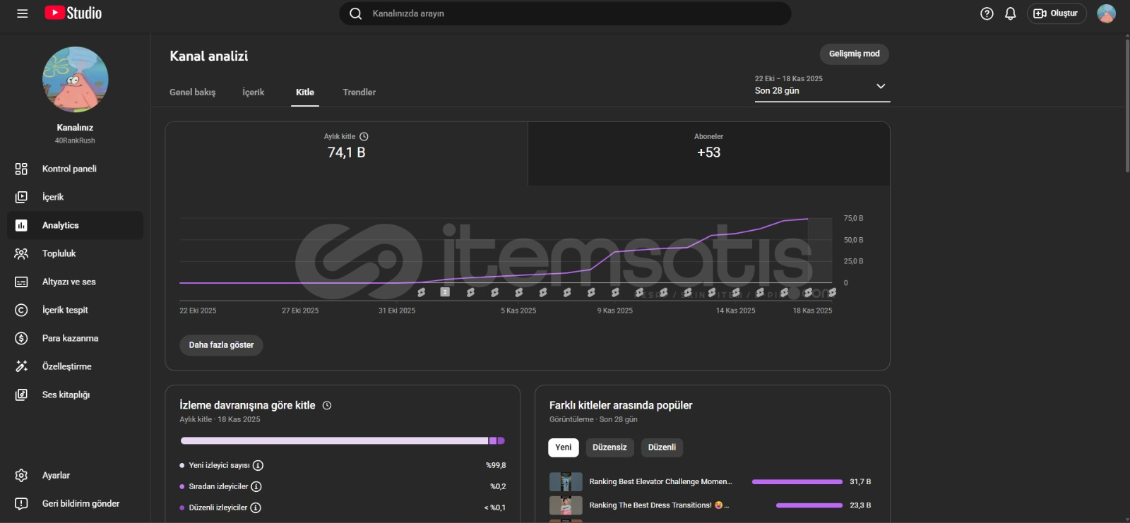This screenshot has width=1130, height=523.
Task: Open Ayarlar settings gear
Action: click(x=56, y=475)
